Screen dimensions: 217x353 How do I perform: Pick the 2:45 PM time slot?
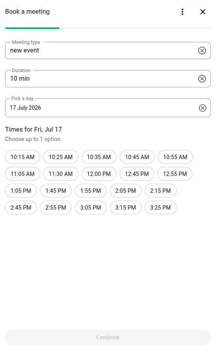coord(21,208)
